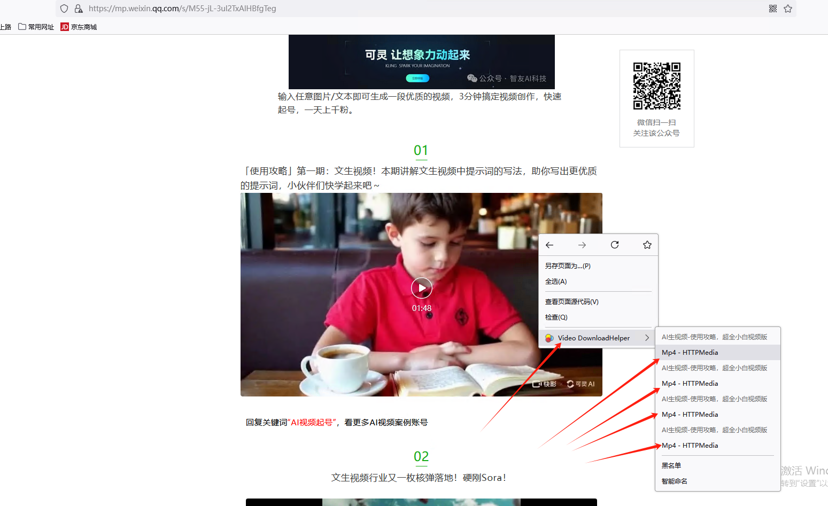Click the red AI视频起号 keyword text
The height and width of the screenshot is (506, 828).
pyautogui.click(x=313, y=422)
